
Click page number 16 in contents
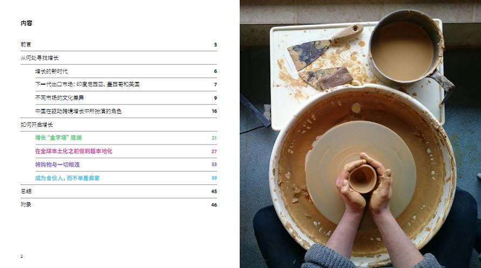click(214, 111)
